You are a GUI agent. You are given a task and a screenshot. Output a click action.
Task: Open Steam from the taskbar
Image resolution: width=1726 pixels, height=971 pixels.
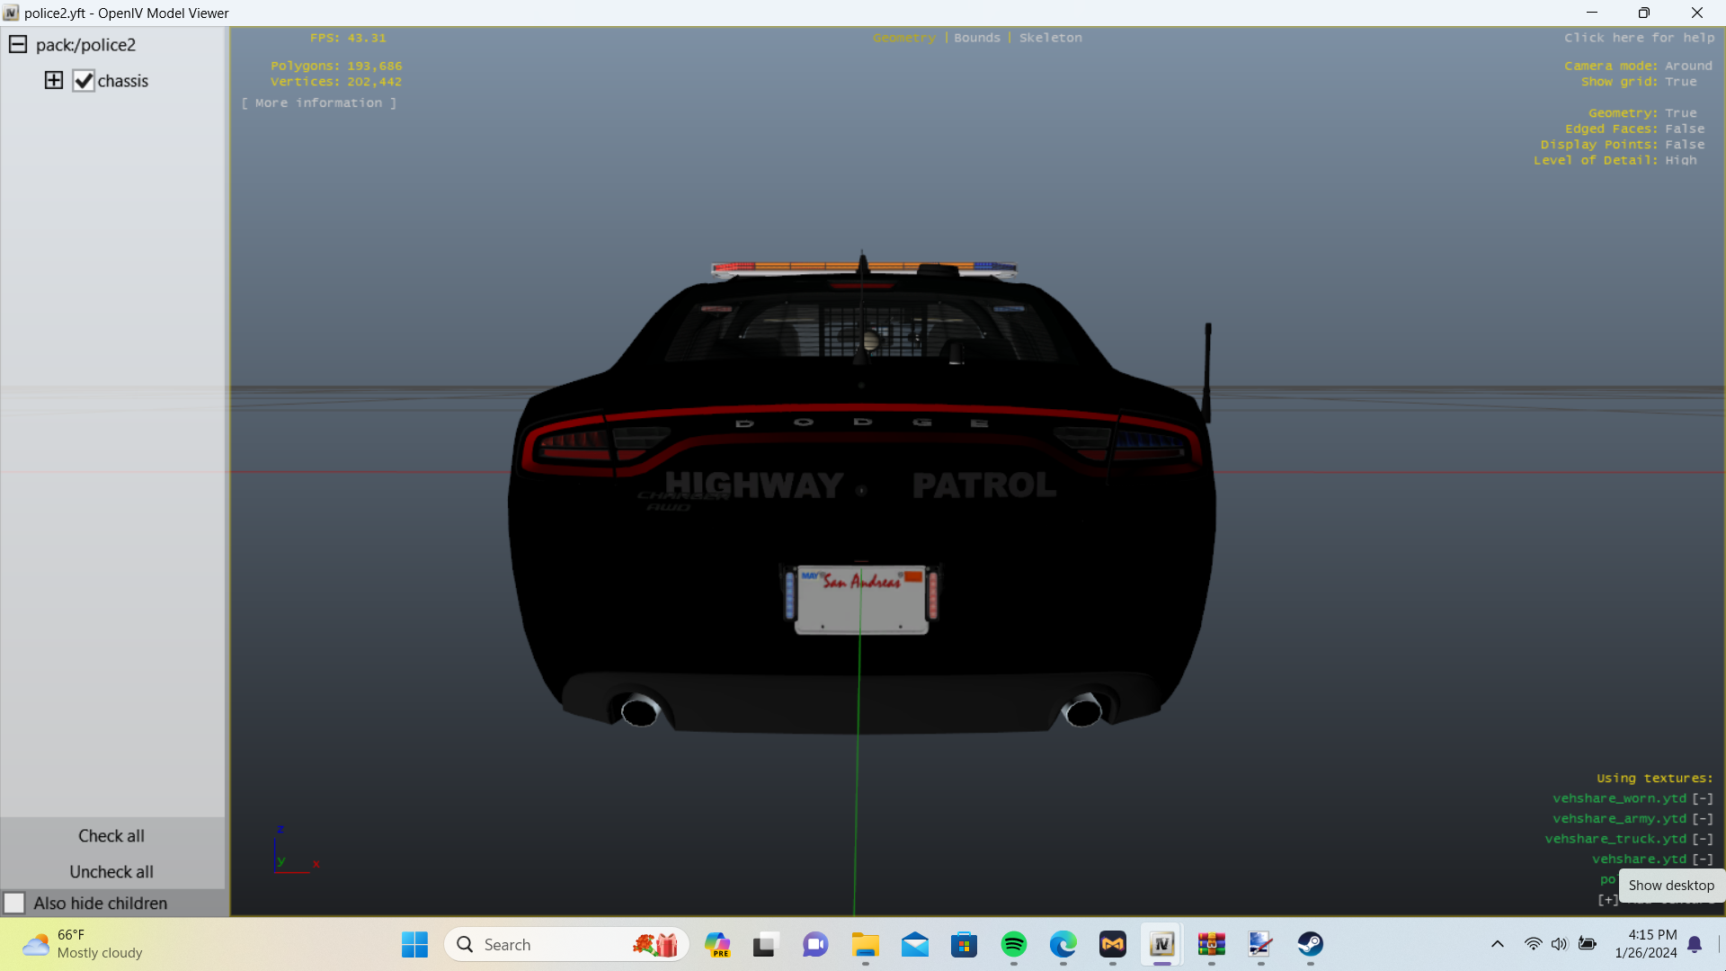coord(1310,944)
